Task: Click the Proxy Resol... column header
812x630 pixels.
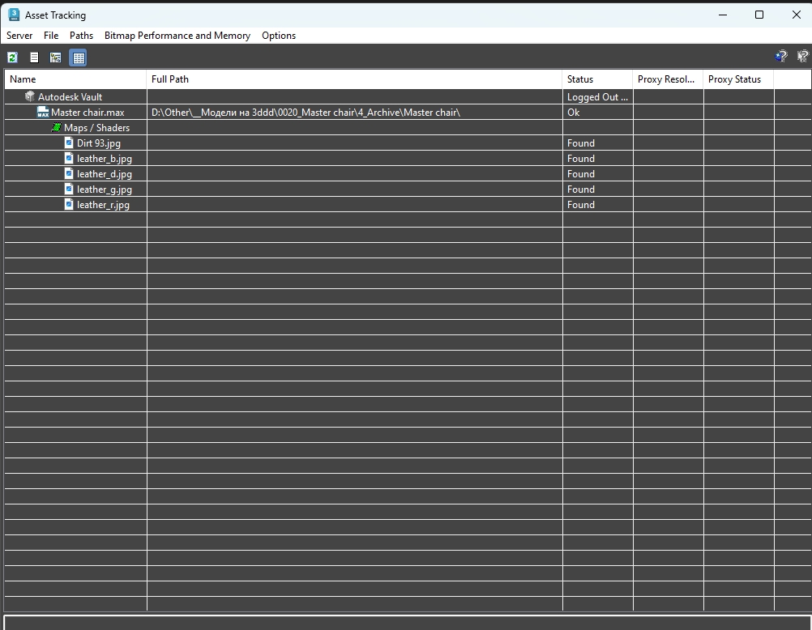Action: (668, 79)
